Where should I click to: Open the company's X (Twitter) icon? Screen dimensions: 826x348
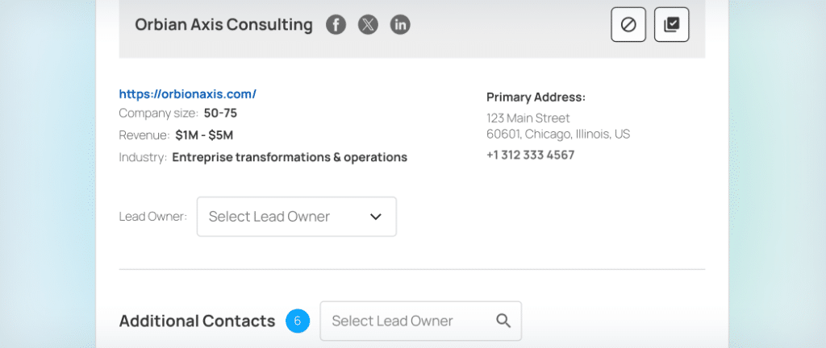(368, 25)
